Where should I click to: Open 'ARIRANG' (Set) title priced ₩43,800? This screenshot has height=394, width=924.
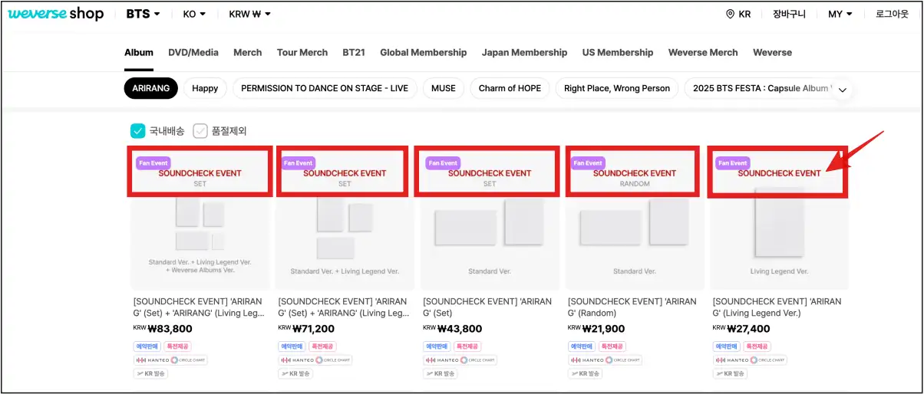tap(487, 307)
